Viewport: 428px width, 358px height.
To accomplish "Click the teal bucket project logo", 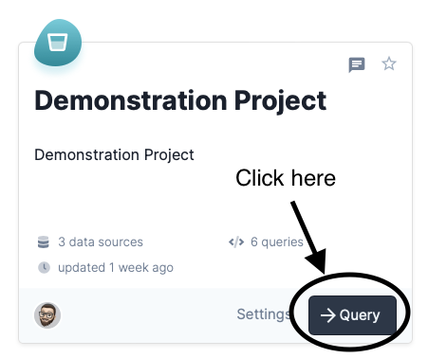I will 58,43.
